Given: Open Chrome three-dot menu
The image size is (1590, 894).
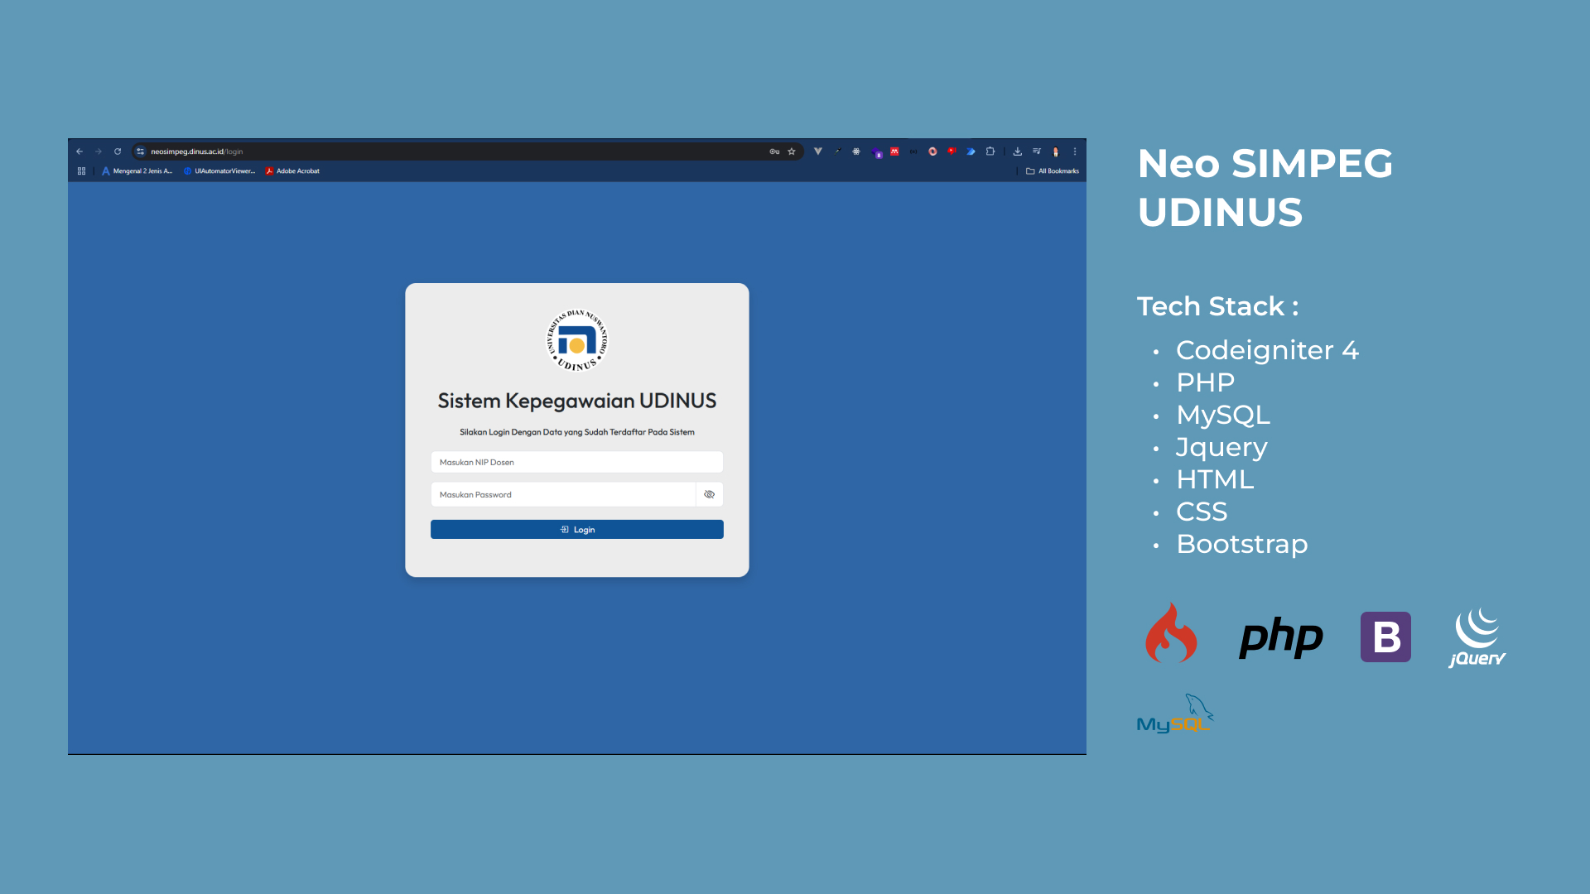Looking at the screenshot, I should [x=1075, y=151].
